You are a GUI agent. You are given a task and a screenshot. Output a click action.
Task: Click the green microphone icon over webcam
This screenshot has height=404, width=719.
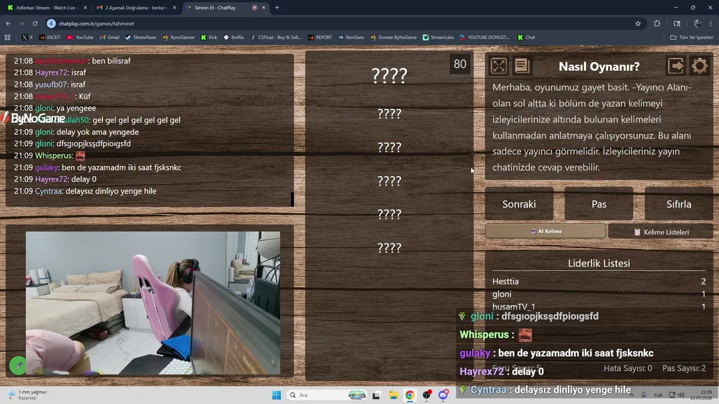19,365
